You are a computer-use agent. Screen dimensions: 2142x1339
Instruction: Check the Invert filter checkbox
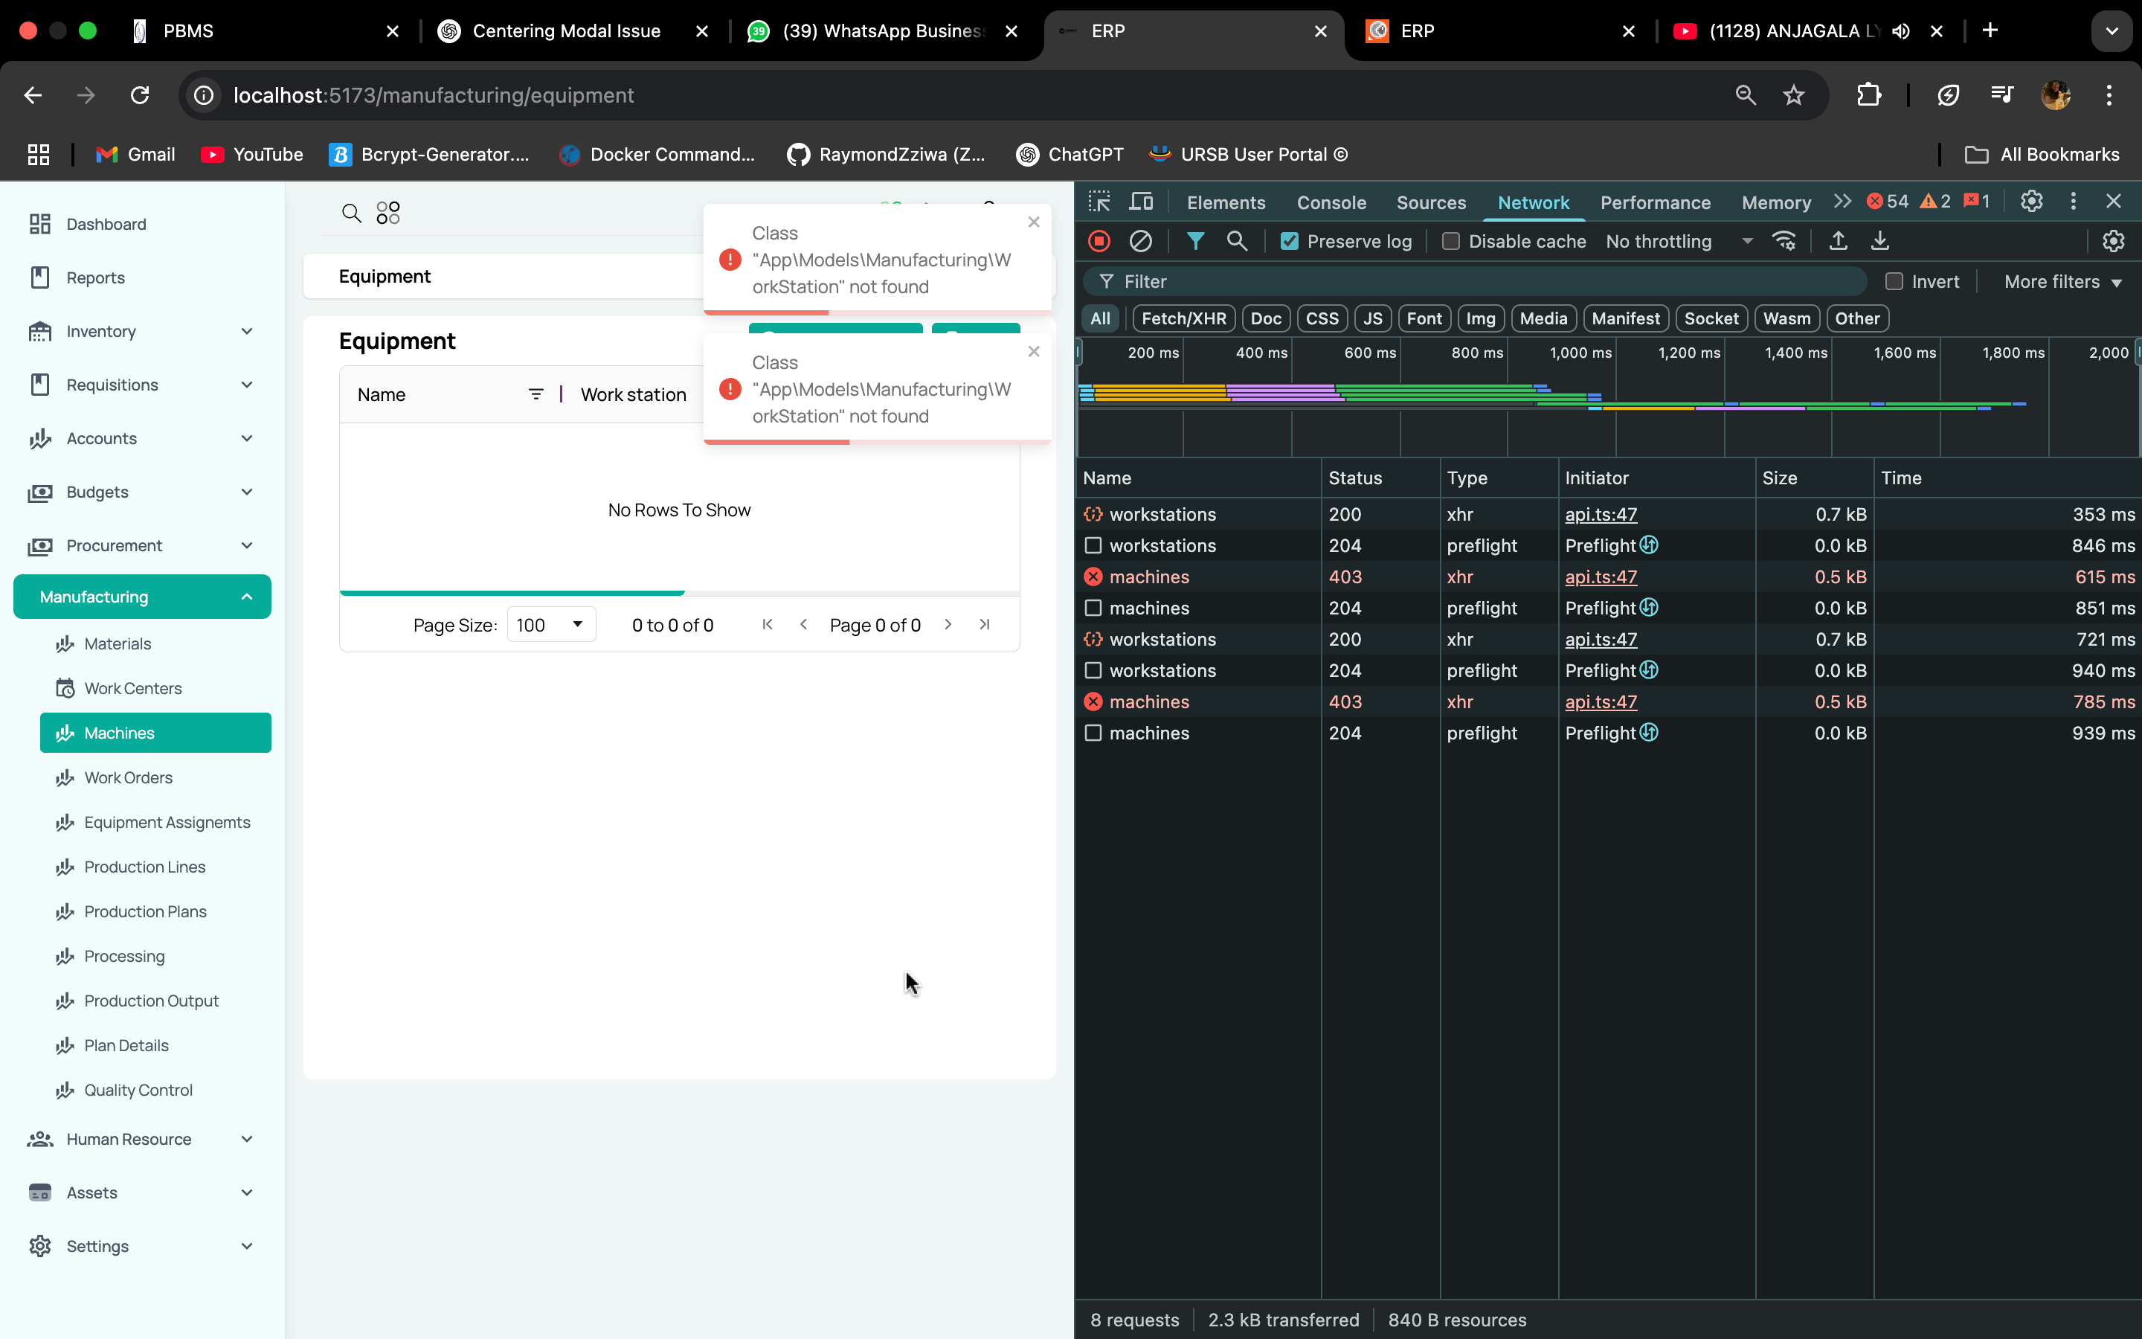click(1894, 282)
